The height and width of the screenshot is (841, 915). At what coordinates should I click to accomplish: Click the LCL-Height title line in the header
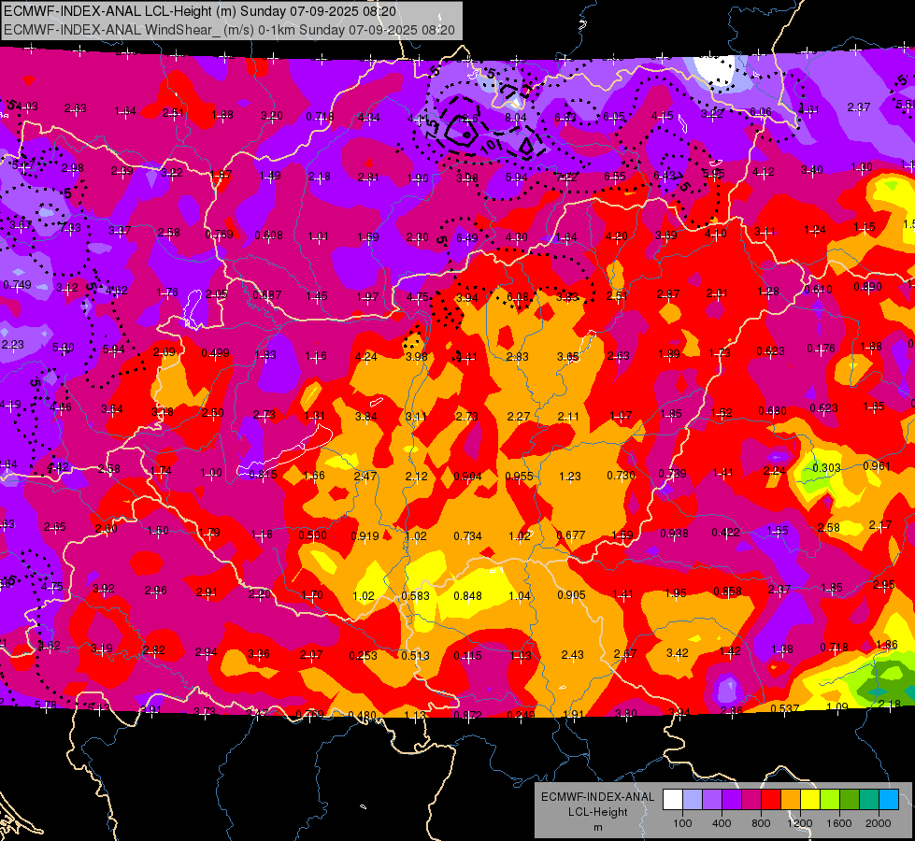[200, 11]
